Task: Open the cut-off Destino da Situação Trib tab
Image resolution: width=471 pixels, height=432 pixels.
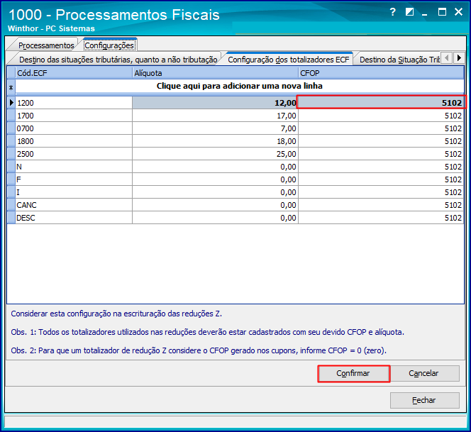Action: 399,60
